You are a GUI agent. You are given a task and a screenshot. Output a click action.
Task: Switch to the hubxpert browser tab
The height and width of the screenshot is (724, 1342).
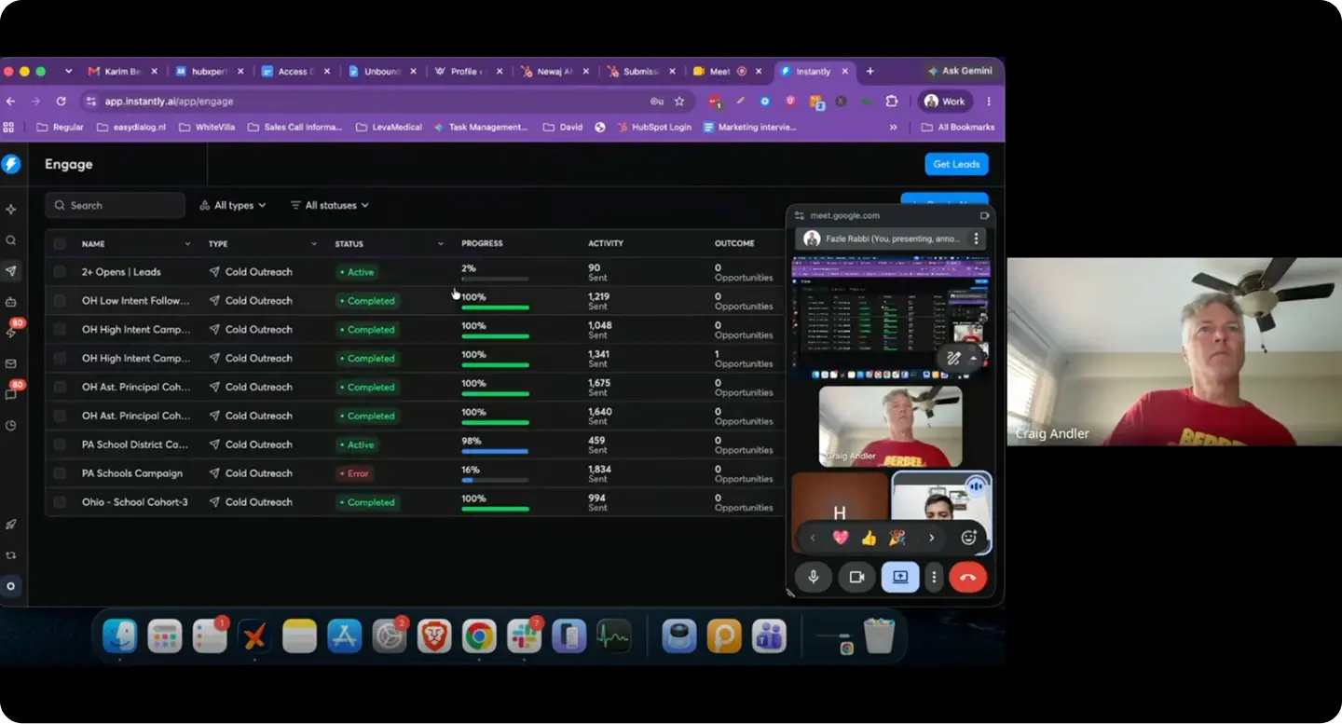[210, 71]
